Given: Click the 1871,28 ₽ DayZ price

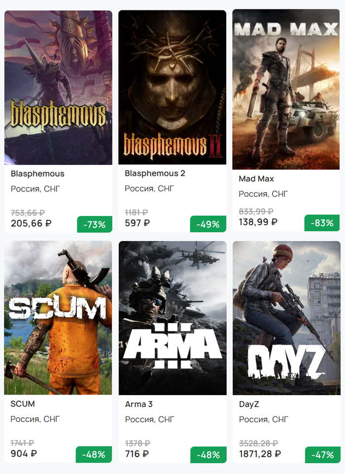Looking at the screenshot, I should (260, 454).
